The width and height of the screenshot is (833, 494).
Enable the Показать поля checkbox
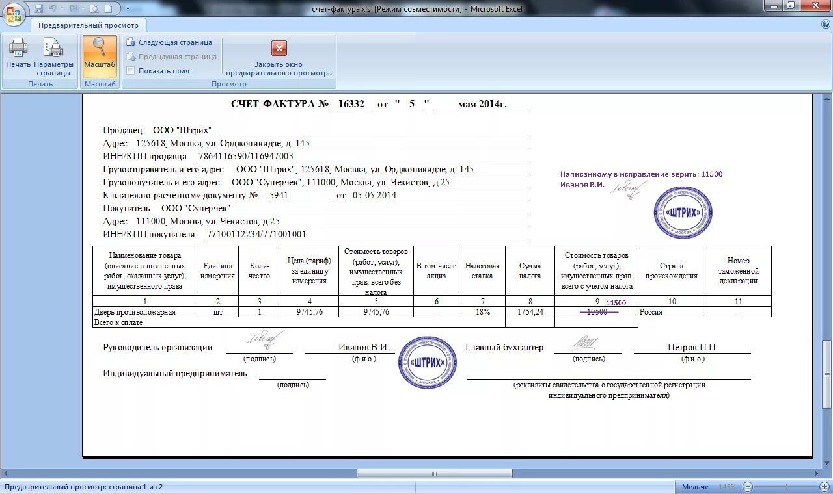click(x=131, y=71)
